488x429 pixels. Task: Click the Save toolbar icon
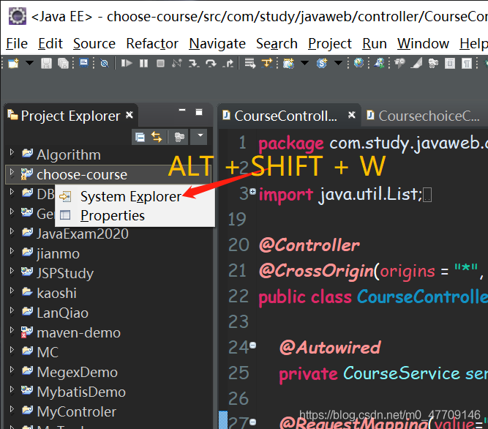coord(46,64)
